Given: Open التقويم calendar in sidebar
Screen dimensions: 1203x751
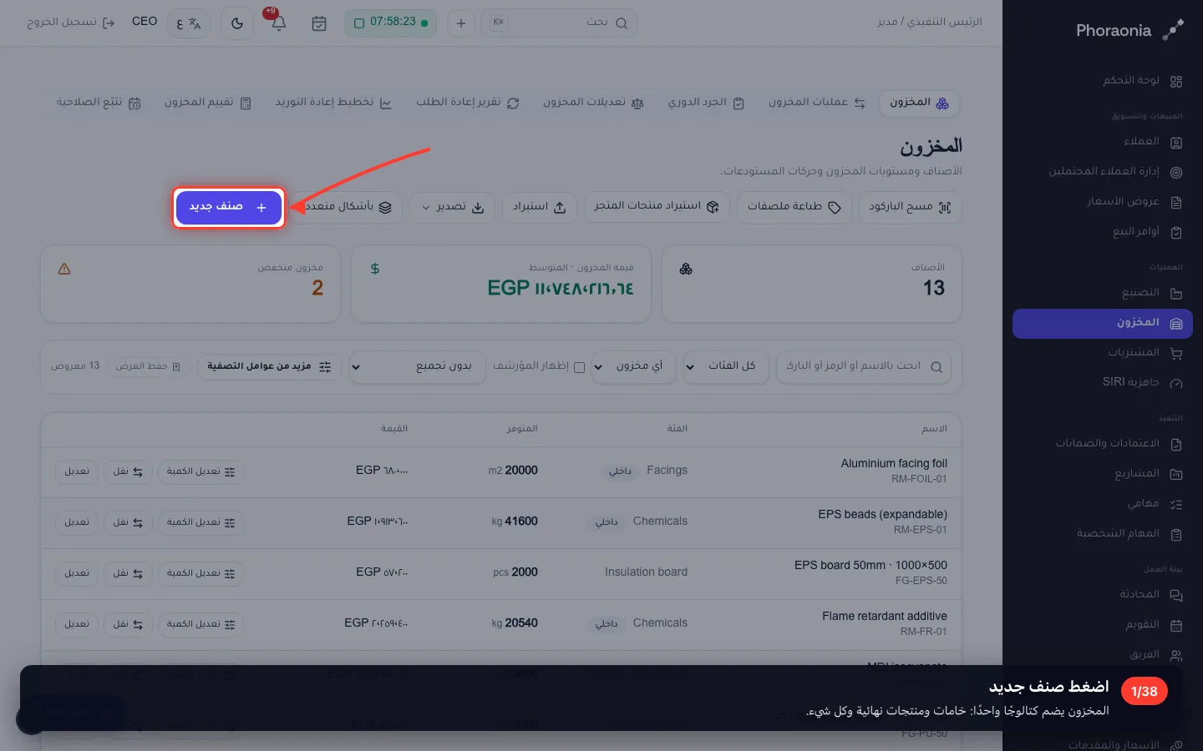Looking at the screenshot, I should click(1103, 625).
